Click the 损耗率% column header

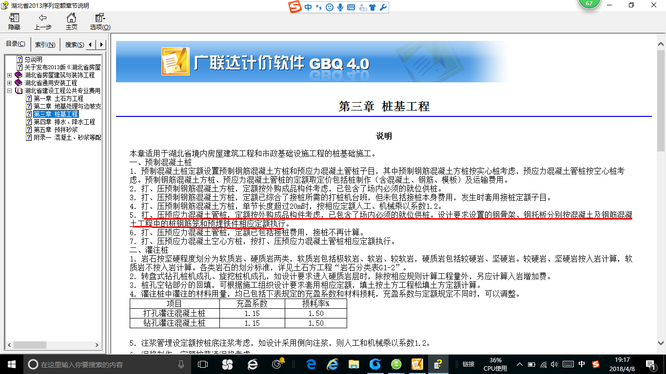tap(316, 303)
